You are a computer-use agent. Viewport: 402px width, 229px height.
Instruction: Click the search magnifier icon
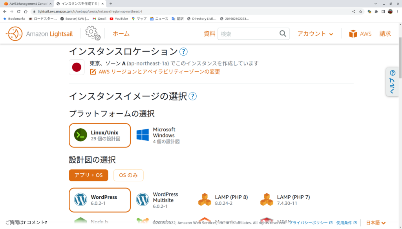click(x=283, y=34)
